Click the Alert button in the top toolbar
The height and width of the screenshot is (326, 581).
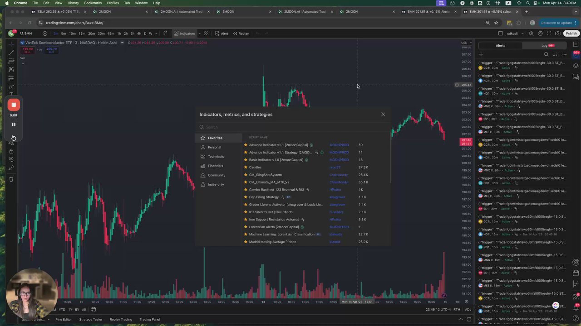coord(222,34)
